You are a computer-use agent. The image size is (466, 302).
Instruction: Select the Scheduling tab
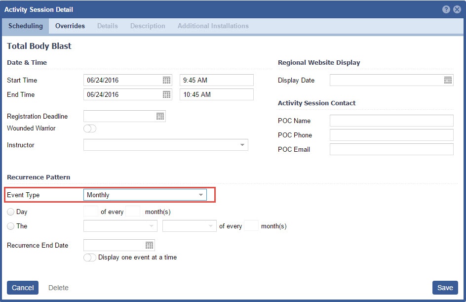tap(26, 26)
